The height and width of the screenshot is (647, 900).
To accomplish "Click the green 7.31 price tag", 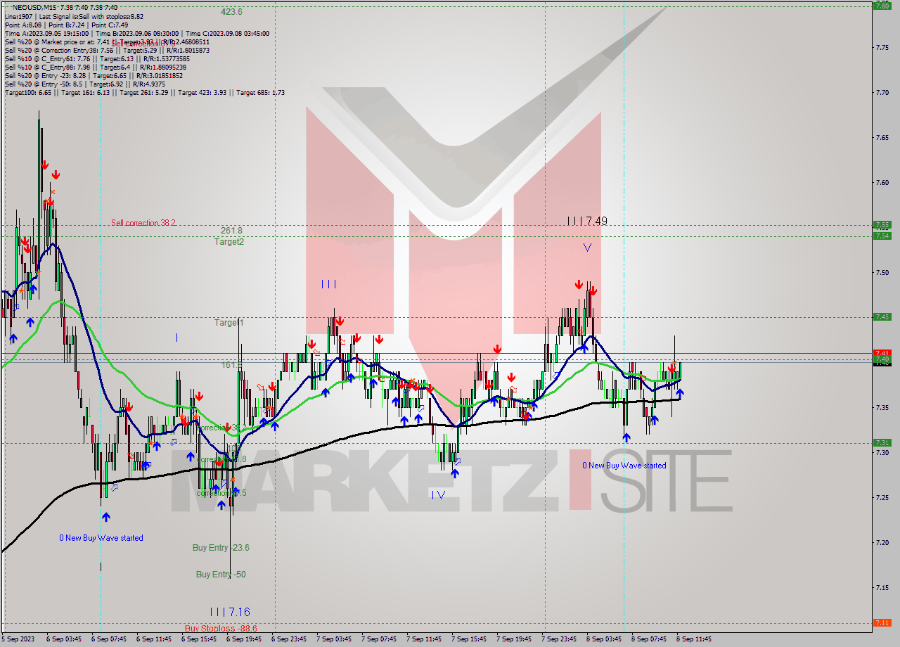I will click(x=882, y=442).
